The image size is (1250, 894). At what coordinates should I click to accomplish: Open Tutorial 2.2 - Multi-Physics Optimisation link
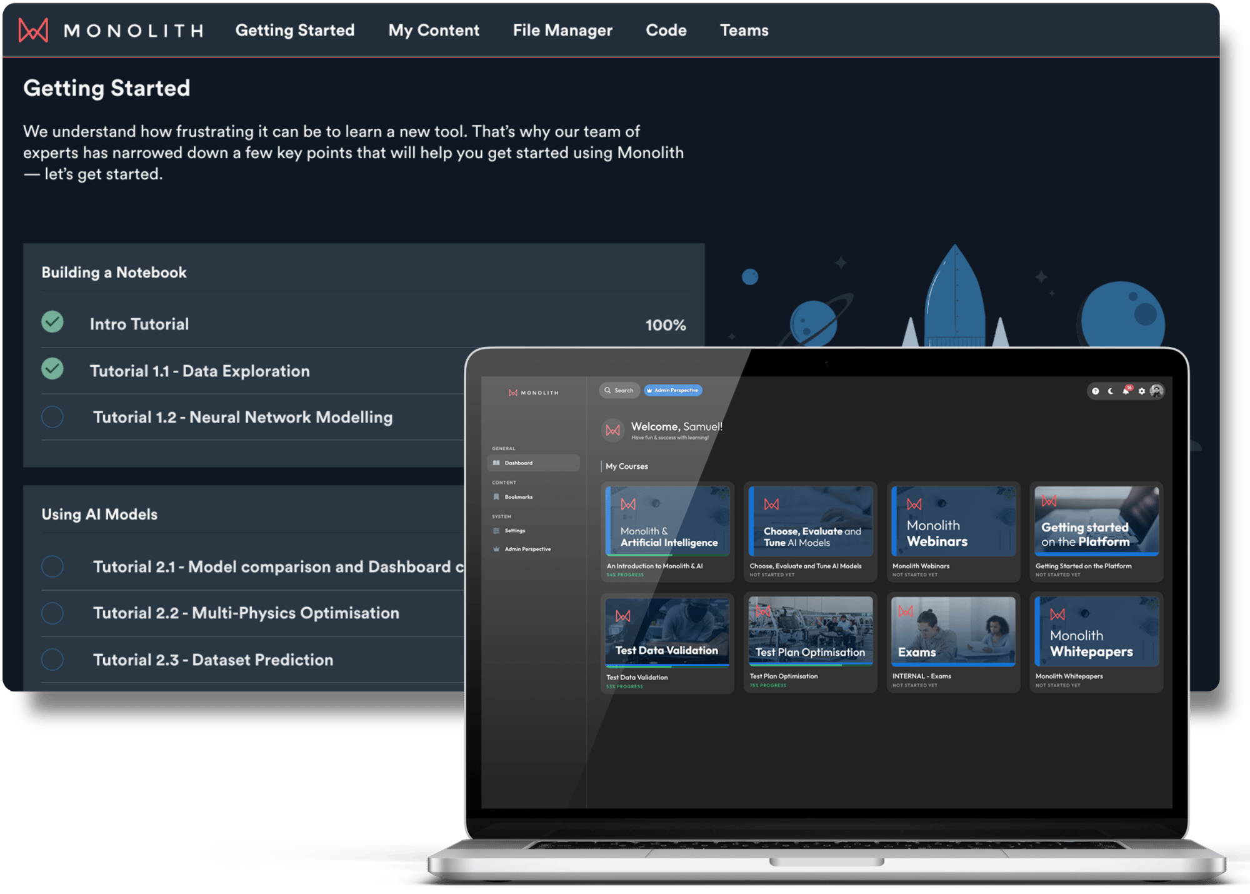coord(246,613)
